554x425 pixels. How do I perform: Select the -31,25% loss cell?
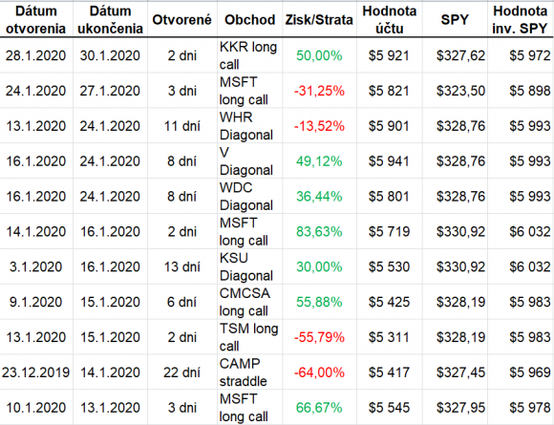tap(319, 91)
